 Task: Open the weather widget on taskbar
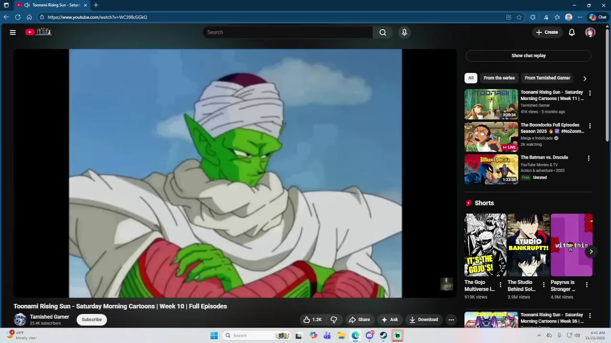22,335
